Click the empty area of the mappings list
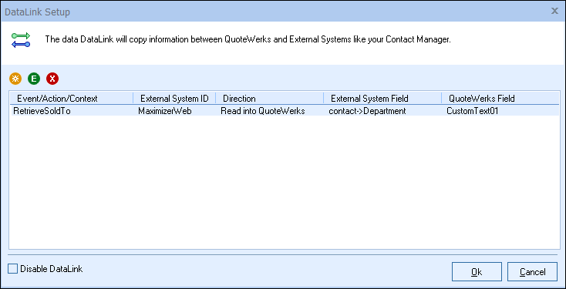This screenshot has width=566, height=289. tap(285, 182)
